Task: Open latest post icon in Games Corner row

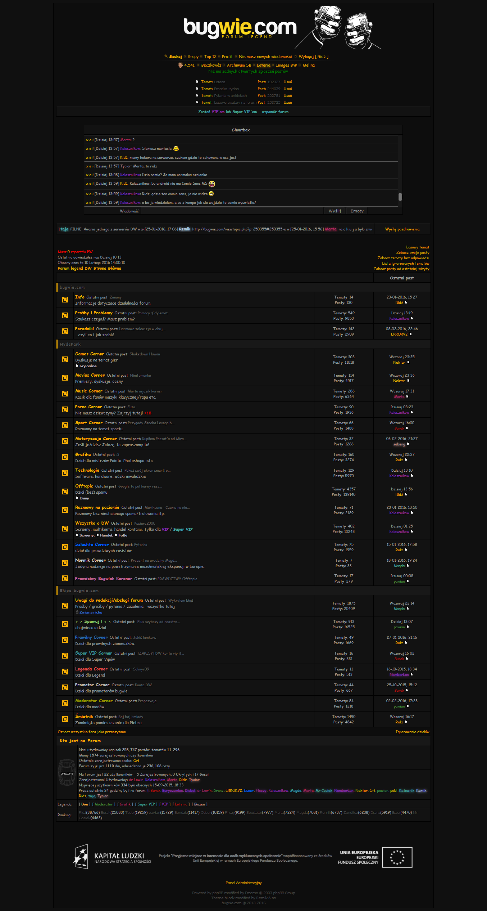Action: (x=408, y=362)
